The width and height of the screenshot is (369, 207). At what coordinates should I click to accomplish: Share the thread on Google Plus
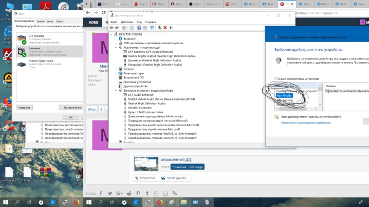119,193
